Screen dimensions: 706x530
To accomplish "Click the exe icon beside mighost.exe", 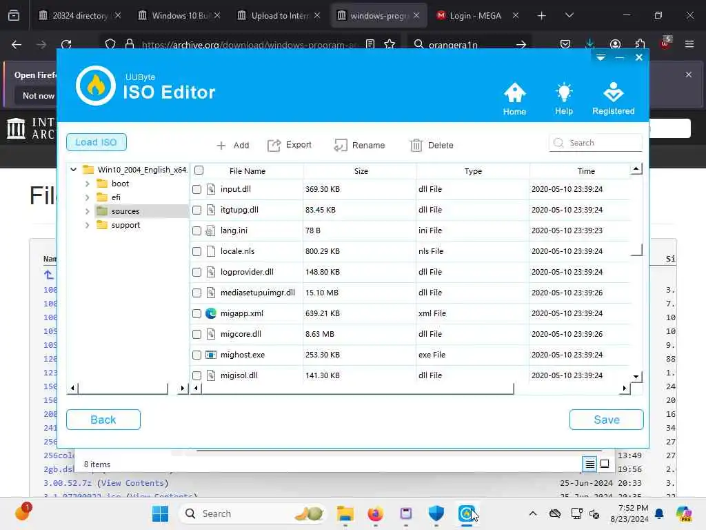I will coord(211,355).
